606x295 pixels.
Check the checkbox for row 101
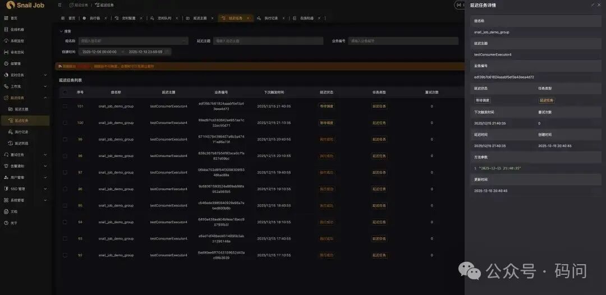[x=65, y=106]
